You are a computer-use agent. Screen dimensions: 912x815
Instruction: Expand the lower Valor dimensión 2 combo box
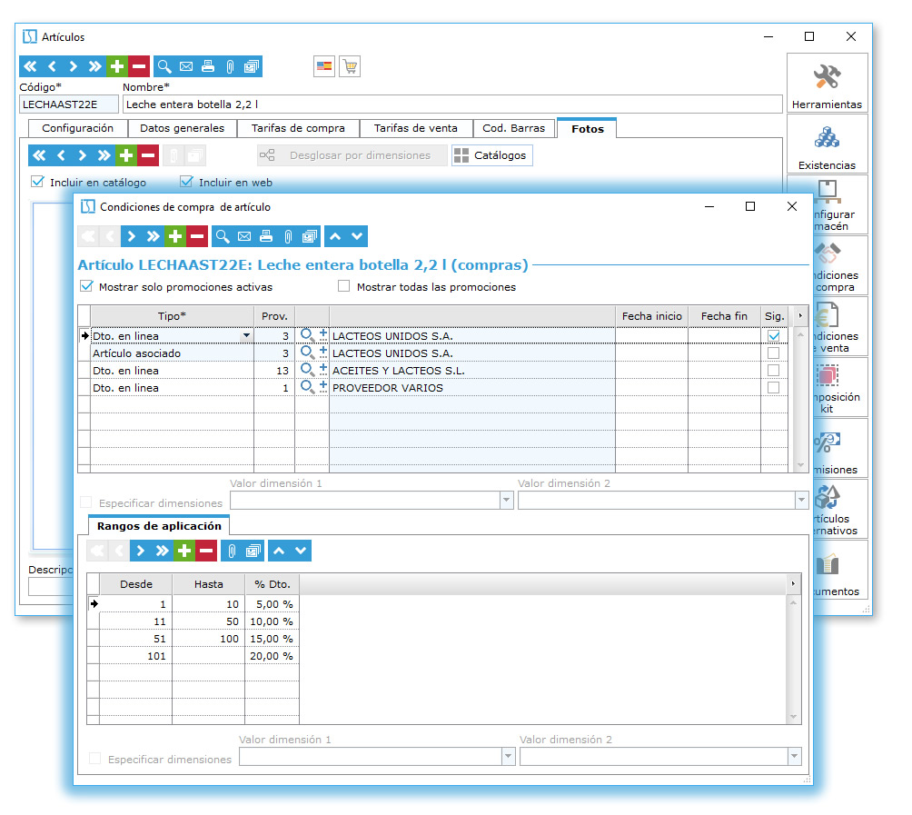tap(795, 757)
